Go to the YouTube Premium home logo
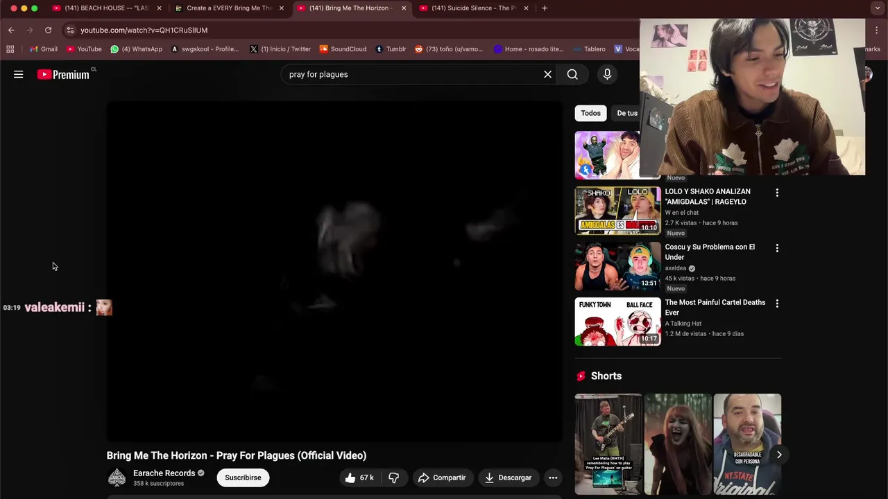This screenshot has height=499, width=888. (x=63, y=74)
